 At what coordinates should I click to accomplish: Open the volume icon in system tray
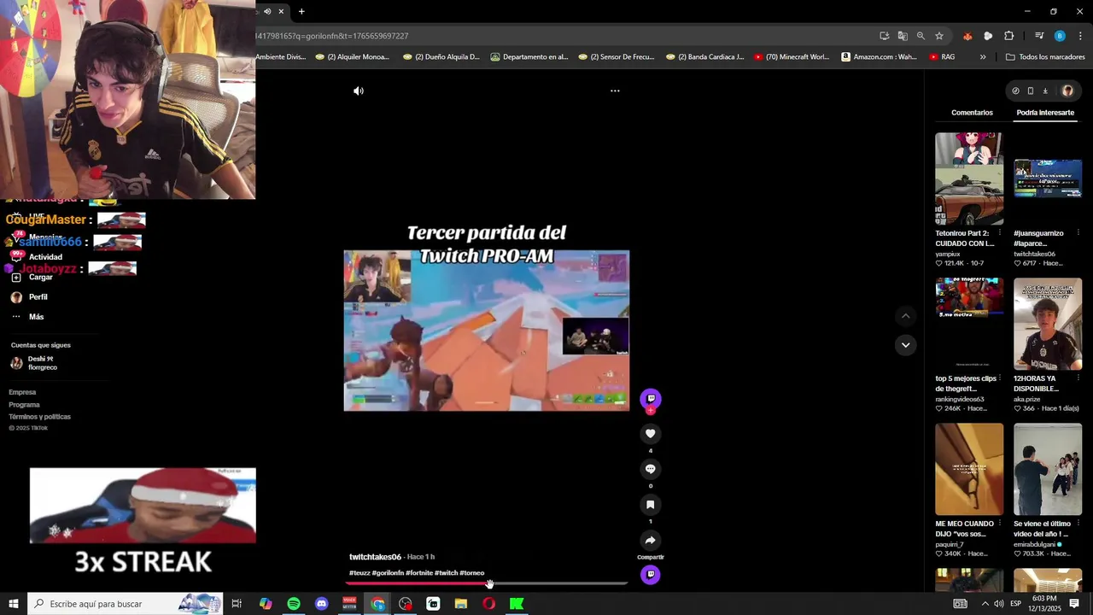[998, 604]
